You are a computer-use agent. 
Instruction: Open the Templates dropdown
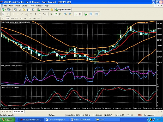(x=97, y=14)
